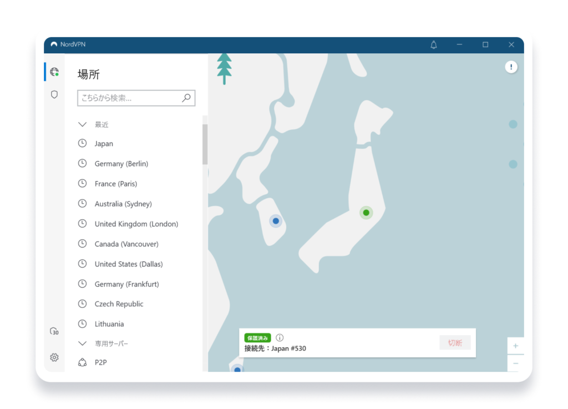The width and height of the screenshot is (568, 409).
Task: Open the 30-day timer sidebar icon
Action: click(54, 331)
